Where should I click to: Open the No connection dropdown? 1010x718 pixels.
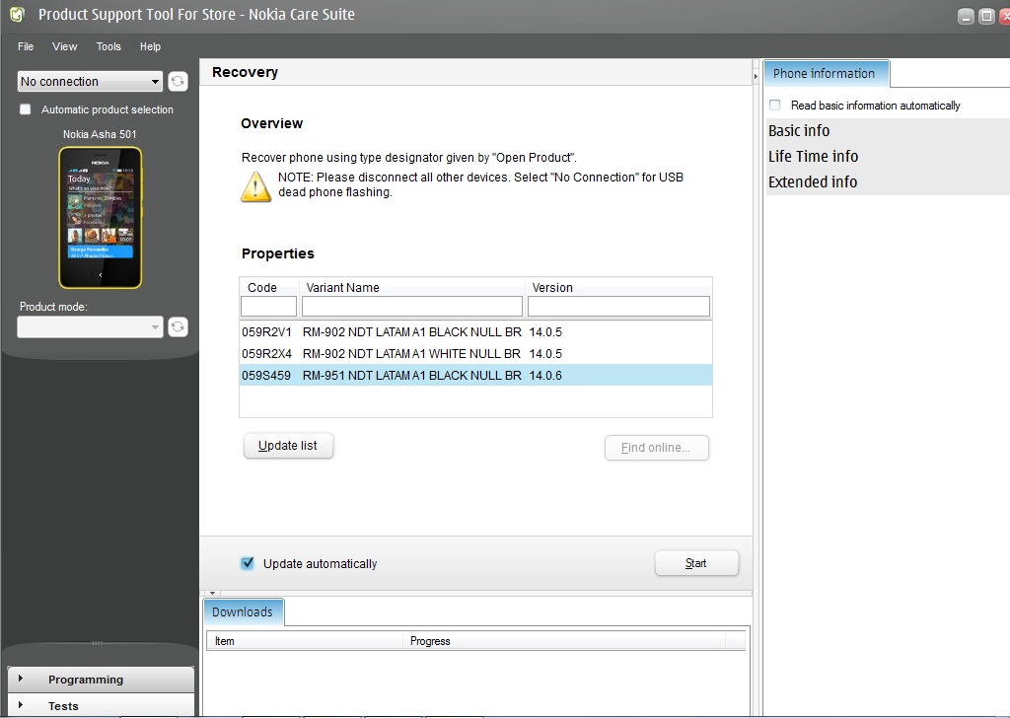click(90, 82)
